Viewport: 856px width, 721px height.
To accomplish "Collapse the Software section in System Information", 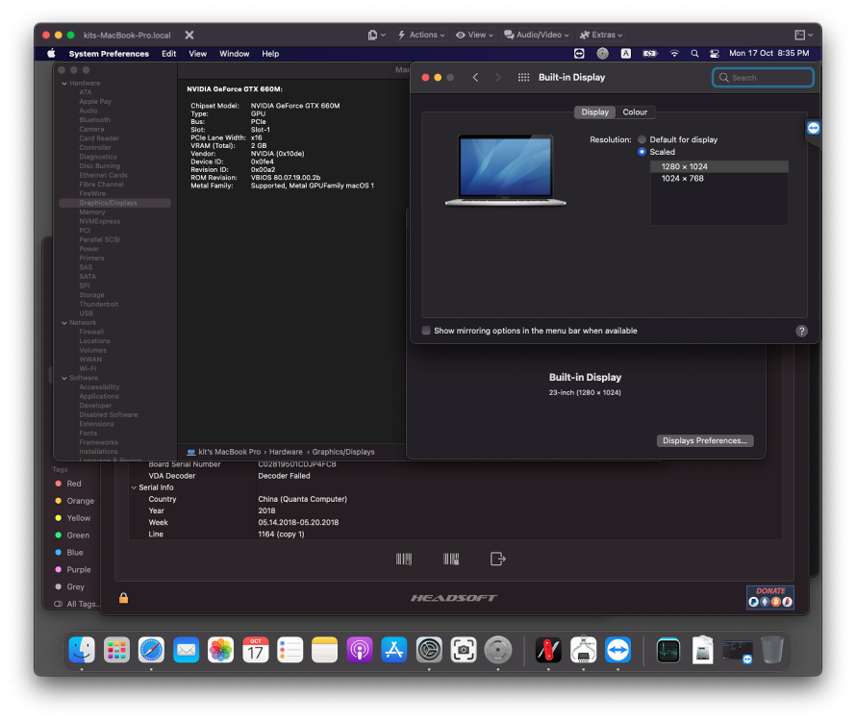I will (x=64, y=378).
